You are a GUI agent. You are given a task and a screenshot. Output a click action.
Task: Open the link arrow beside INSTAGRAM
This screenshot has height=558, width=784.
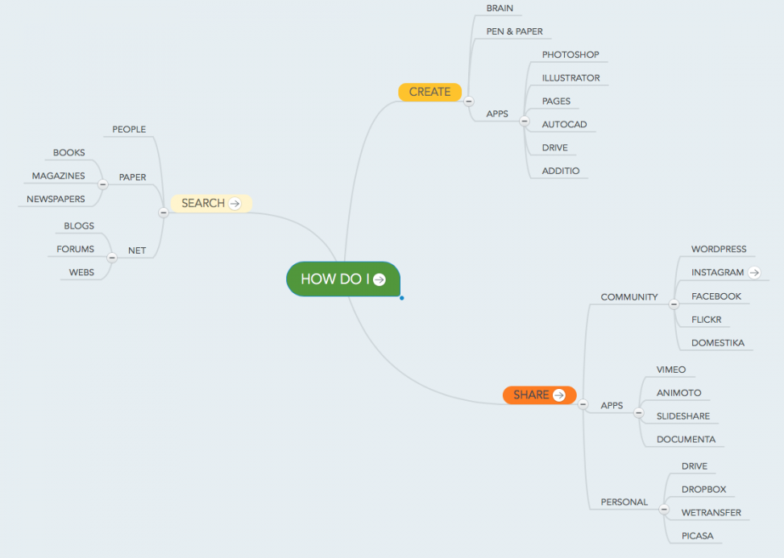(754, 273)
